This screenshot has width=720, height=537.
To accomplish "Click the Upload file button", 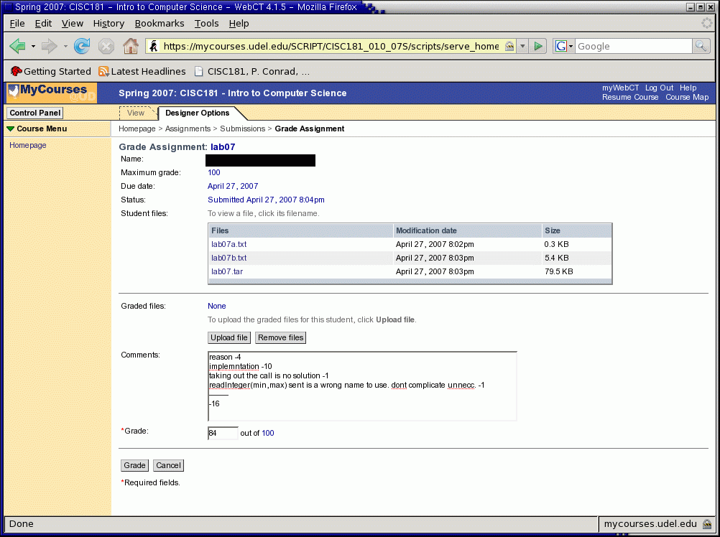I will click(x=229, y=337).
